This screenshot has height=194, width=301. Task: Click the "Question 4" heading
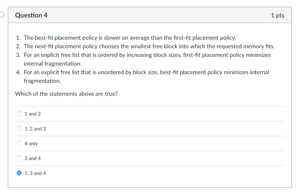tap(31, 15)
